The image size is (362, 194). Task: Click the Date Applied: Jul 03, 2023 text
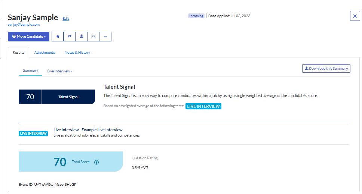tap(229, 16)
